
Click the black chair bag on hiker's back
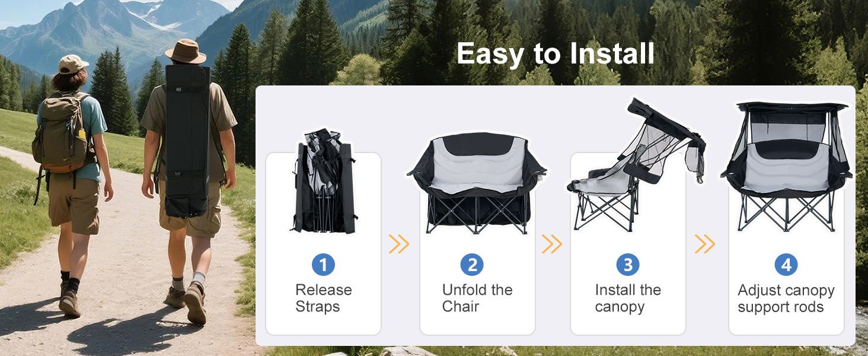click(187, 141)
